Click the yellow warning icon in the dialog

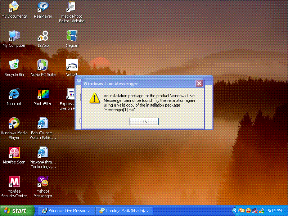[95, 98]
